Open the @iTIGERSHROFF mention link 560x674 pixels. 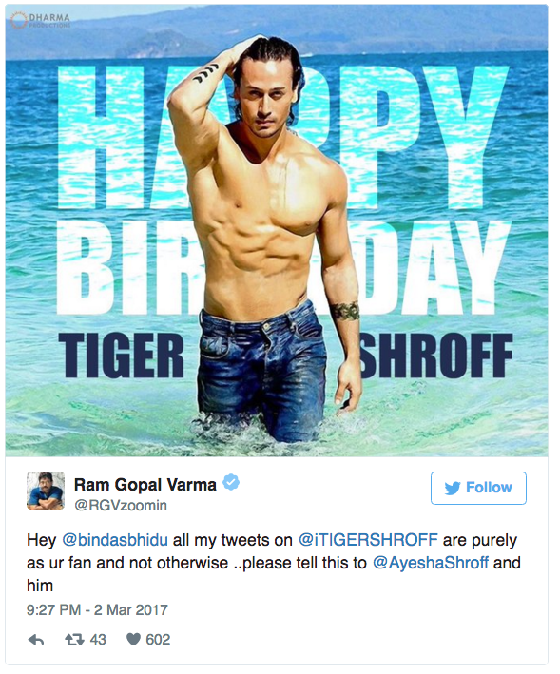tap(368, 540)
